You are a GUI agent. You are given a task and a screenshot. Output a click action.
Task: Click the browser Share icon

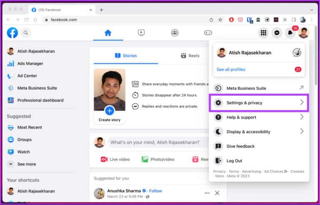211,20
